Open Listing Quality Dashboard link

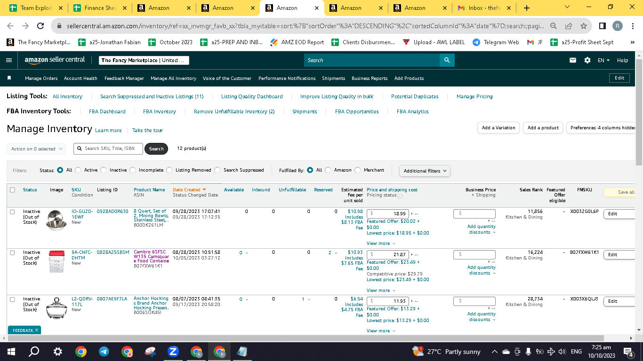pyautogui.click(x=252, y=96)
